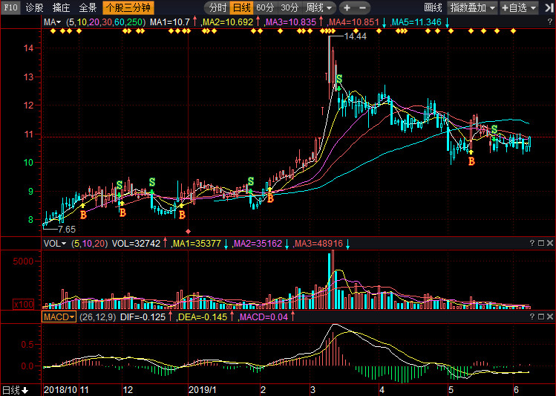
Task: Click the 画线 drawing tools button
Action: click(x=433, y=7)
